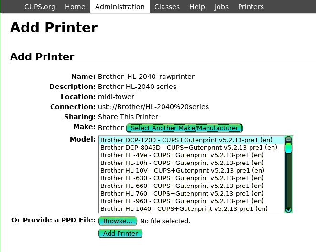Open the Printers tab
316x252 pixels.
coord(251,7)
